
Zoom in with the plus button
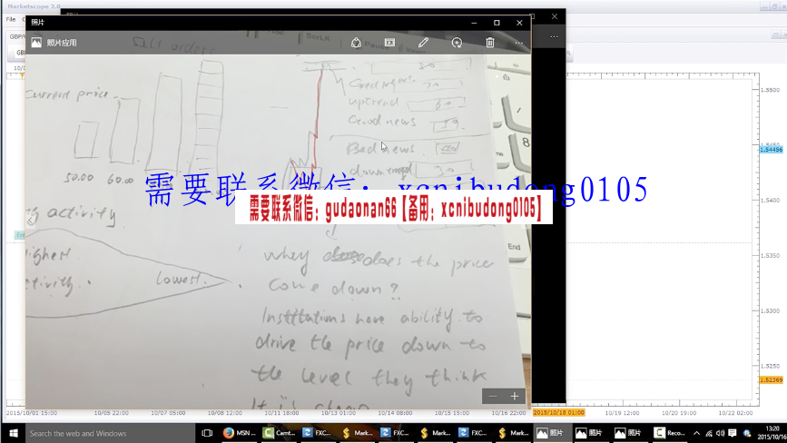[515, 396]
